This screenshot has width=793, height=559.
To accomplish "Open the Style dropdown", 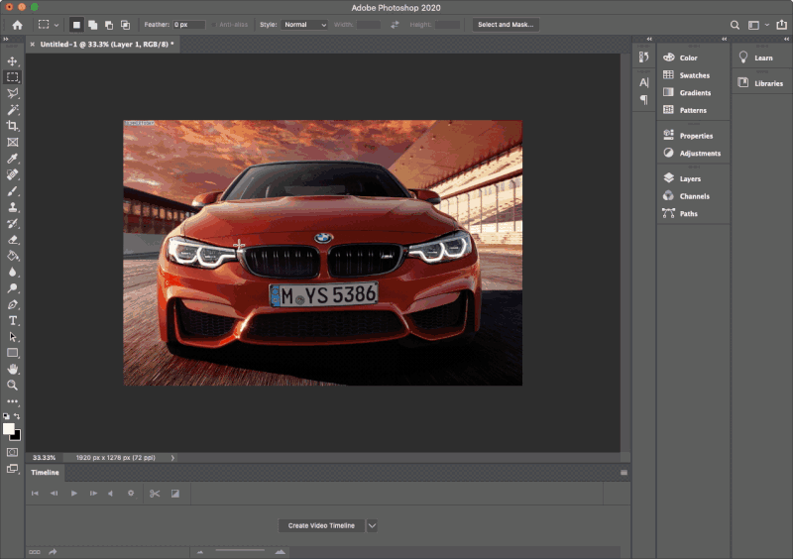I will click(x=305, y=24).
